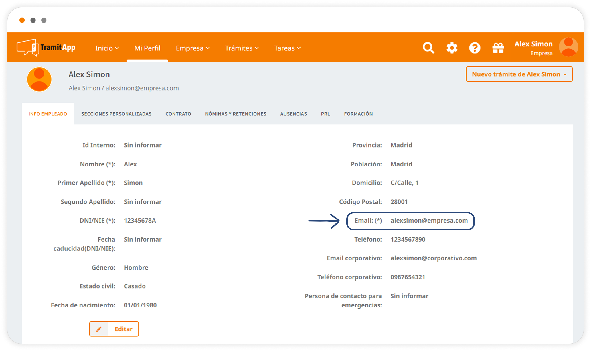Go to Mi Perfil menu item
The image size is (591, 351).
tap(147, 48)
